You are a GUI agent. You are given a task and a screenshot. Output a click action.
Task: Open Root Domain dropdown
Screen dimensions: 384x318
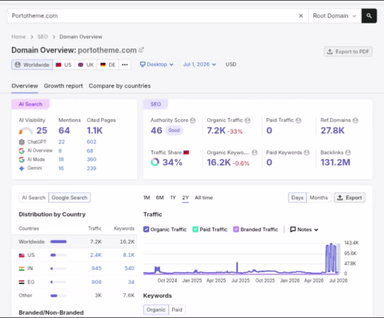[x=335, y=16]
